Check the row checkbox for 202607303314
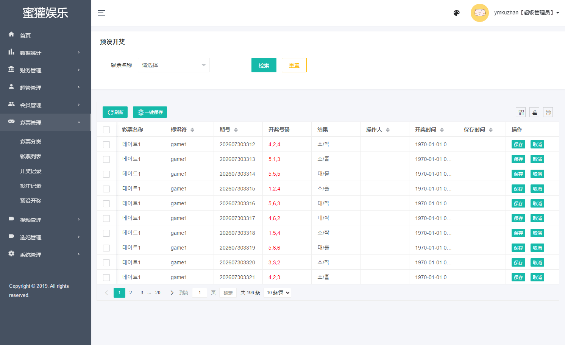 click(106, 174)
